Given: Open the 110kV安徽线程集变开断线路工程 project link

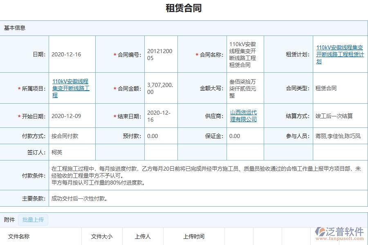Looking at the screenshot, I should click(x=72, y=88).
